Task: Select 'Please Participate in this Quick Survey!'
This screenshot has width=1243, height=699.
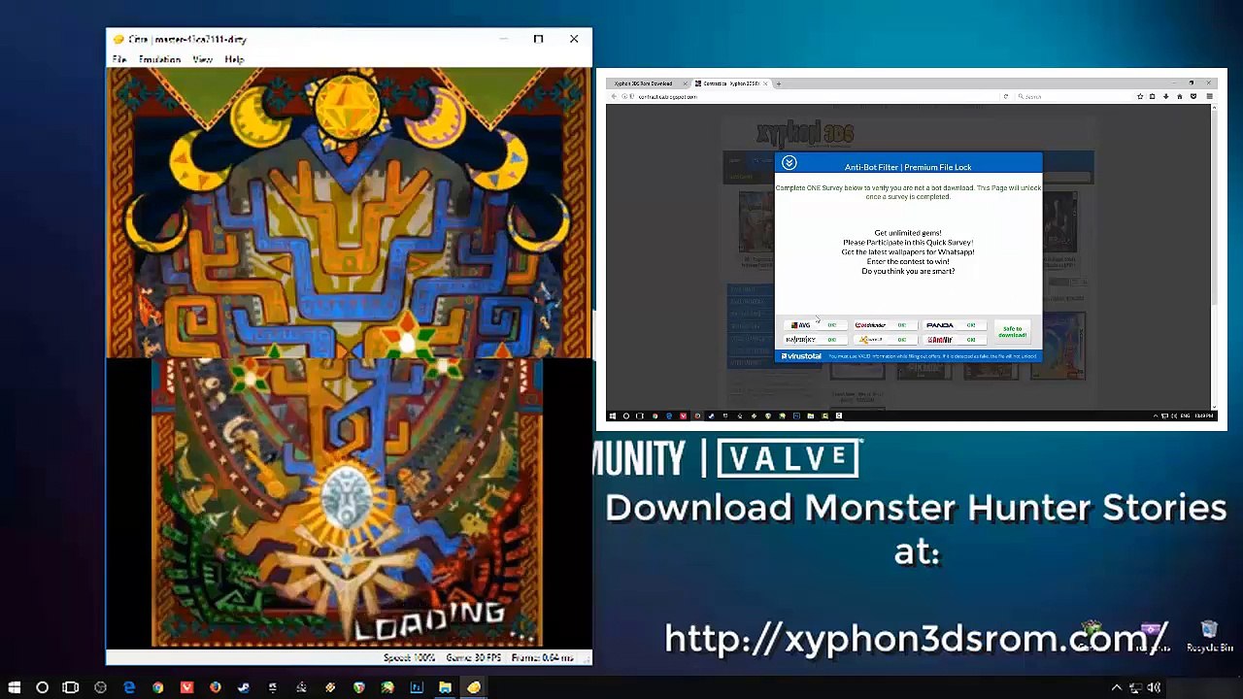Action: click(x=908, y=243)
